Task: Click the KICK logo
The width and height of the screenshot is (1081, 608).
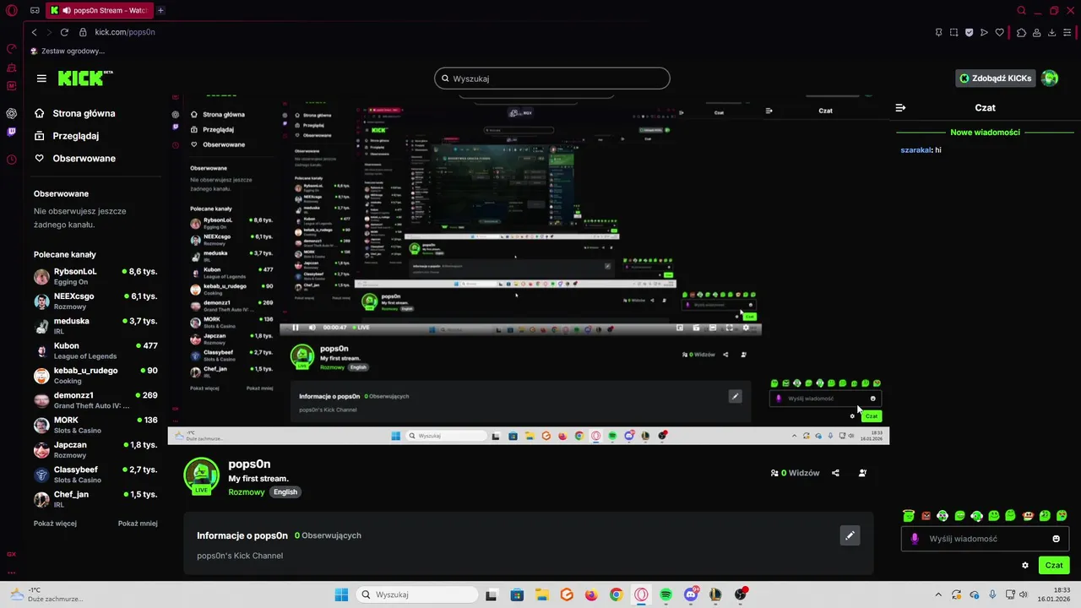Action: [x=84, y=78]
